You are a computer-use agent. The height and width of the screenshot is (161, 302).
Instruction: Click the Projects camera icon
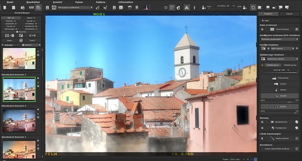coord(54,8)
